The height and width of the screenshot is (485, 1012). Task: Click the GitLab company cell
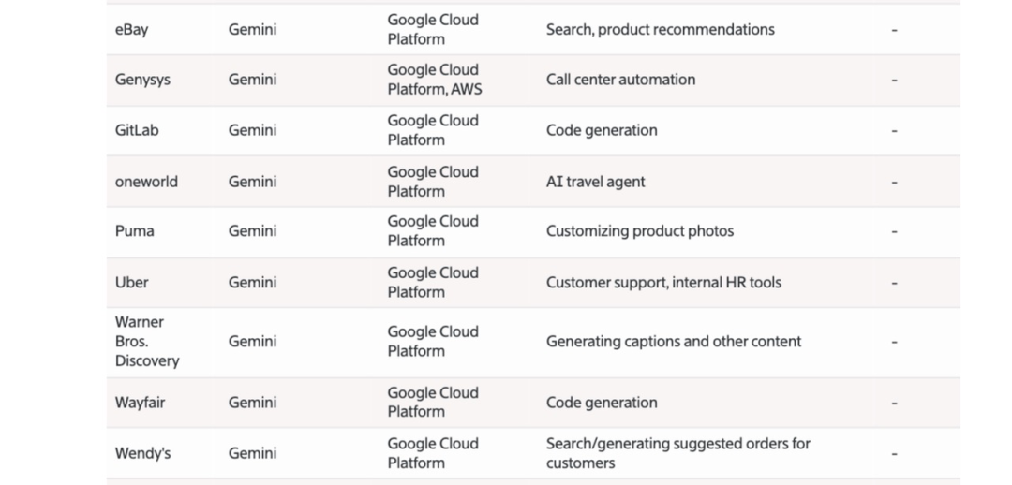pos(137,130)
